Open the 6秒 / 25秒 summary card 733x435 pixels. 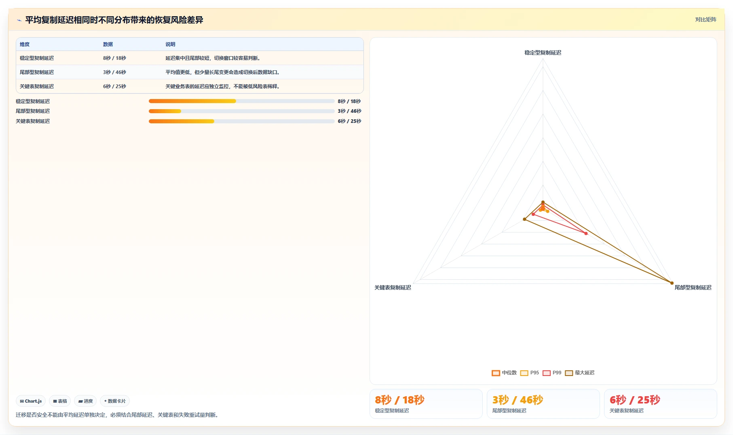(661, 404)
